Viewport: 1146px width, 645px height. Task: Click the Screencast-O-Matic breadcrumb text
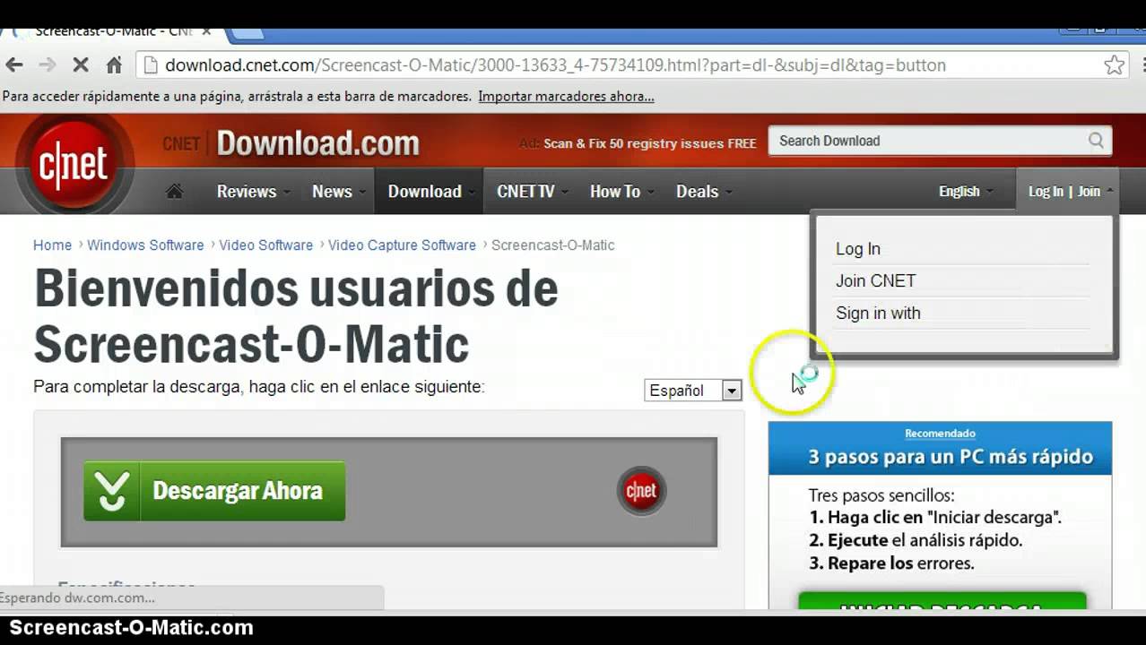[x=552, y=245]
